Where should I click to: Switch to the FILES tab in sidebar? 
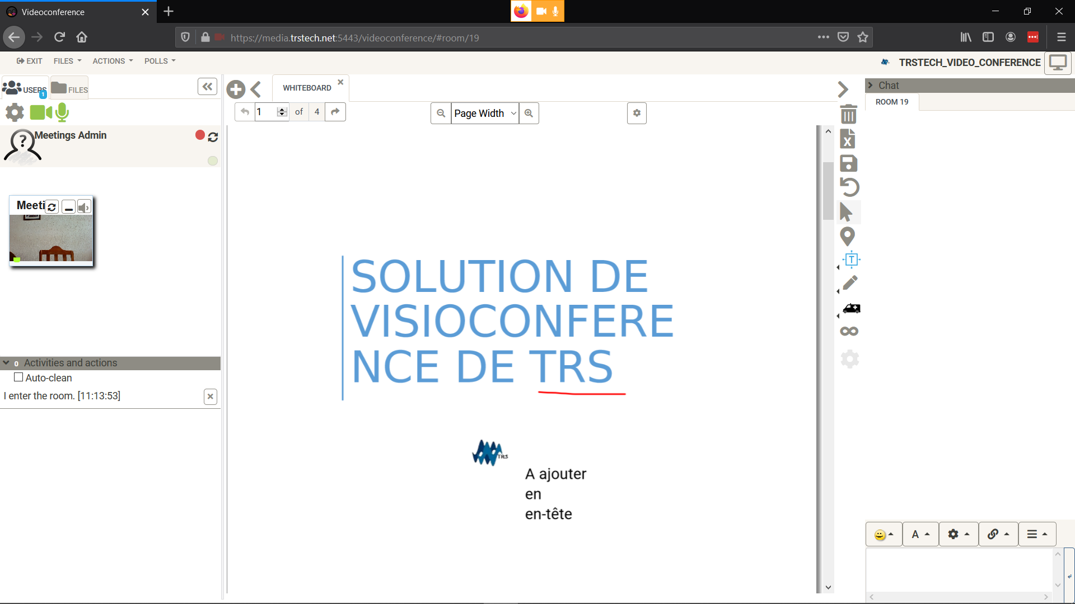(x=69, y=88)
